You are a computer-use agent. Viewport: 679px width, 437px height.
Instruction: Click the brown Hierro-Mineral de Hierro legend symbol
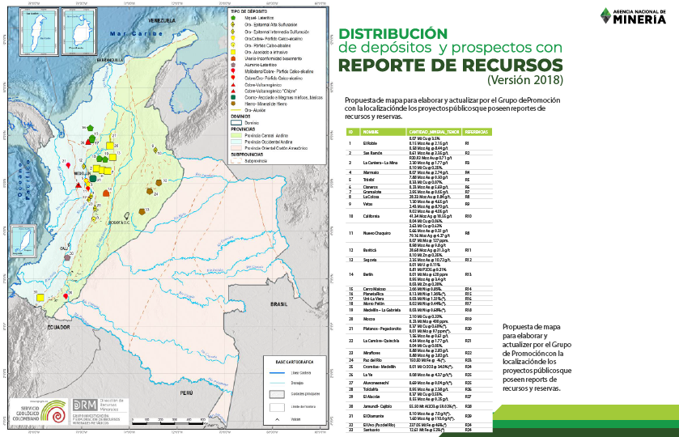tap(233, 104)
